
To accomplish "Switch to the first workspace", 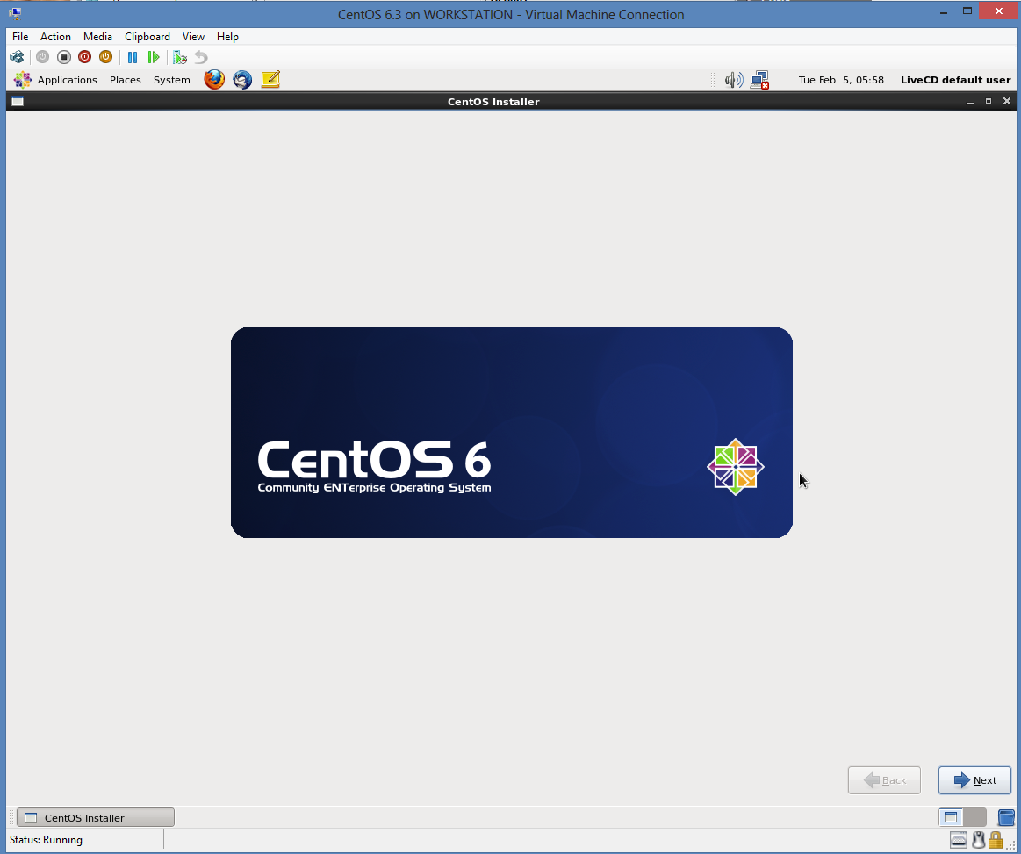I will tap(951, 817).
